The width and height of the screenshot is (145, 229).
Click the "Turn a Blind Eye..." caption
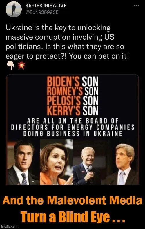[72, 216]
